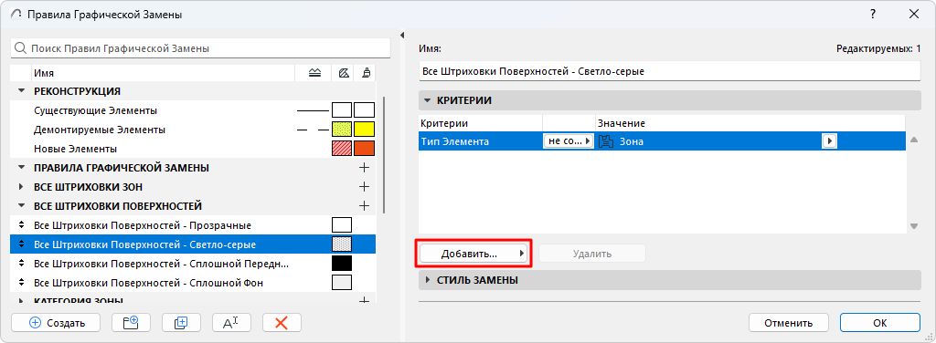Click fill swatch of Существующие Элементы
Viewport: 936px width, 343px height.
pyautogui.click(x=342, y=110)
